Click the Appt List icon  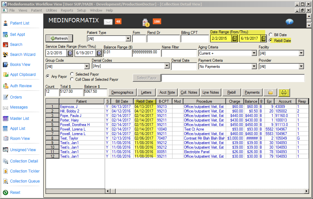point(5,129)
